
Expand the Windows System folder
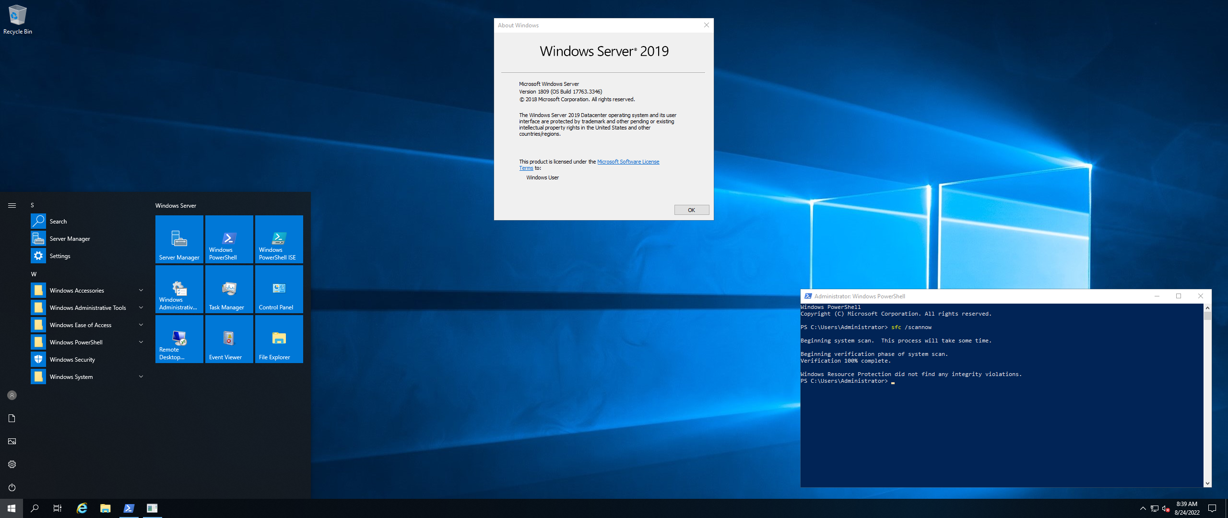88,377
